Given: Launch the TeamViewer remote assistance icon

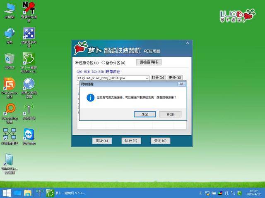Looking at the screenshot, I should (29, 137).
